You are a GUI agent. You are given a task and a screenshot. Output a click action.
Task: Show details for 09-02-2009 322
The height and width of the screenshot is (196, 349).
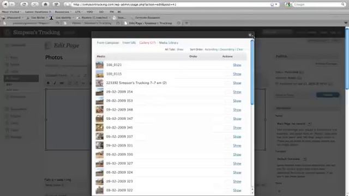(x=237, y=190)
